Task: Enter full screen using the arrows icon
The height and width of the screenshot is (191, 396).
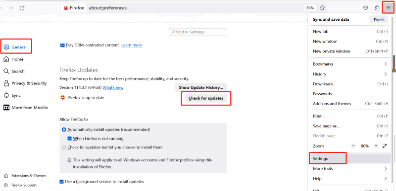Action: pos(385,146)
